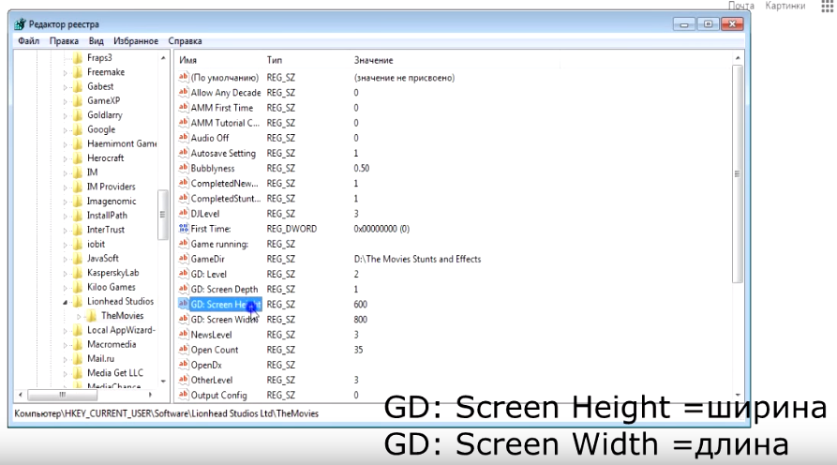Select the Imagenomic key in tree
Viewport: 837px width, 465px height.
coord(112,202)
